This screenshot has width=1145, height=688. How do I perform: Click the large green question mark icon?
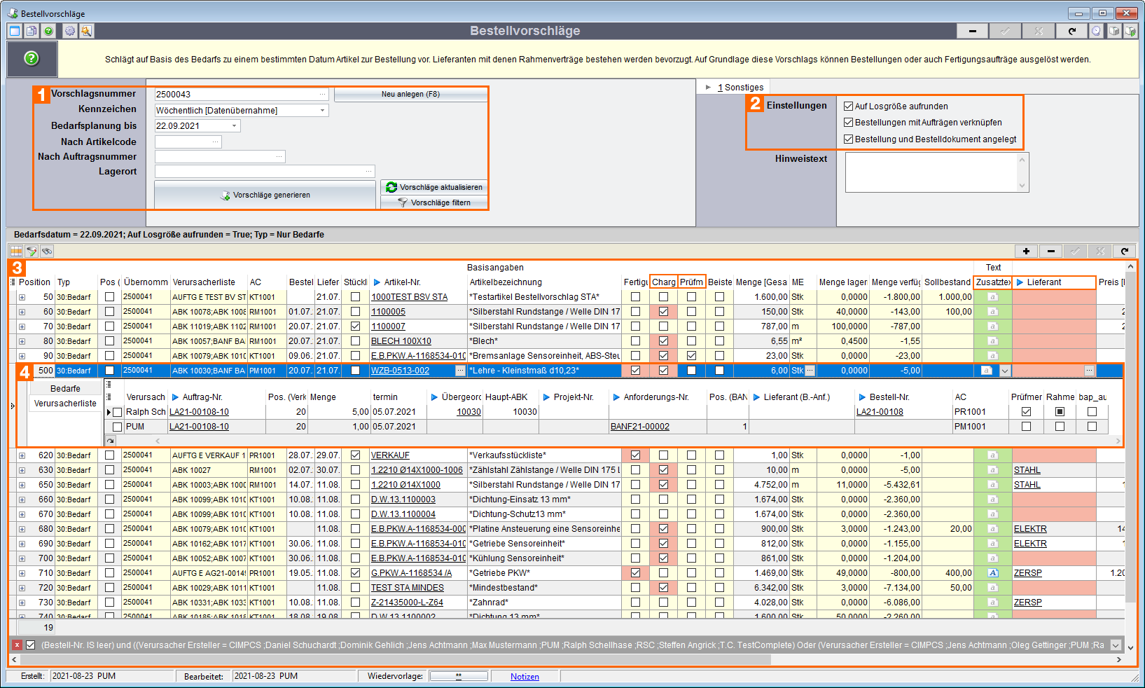coord(32,58)
